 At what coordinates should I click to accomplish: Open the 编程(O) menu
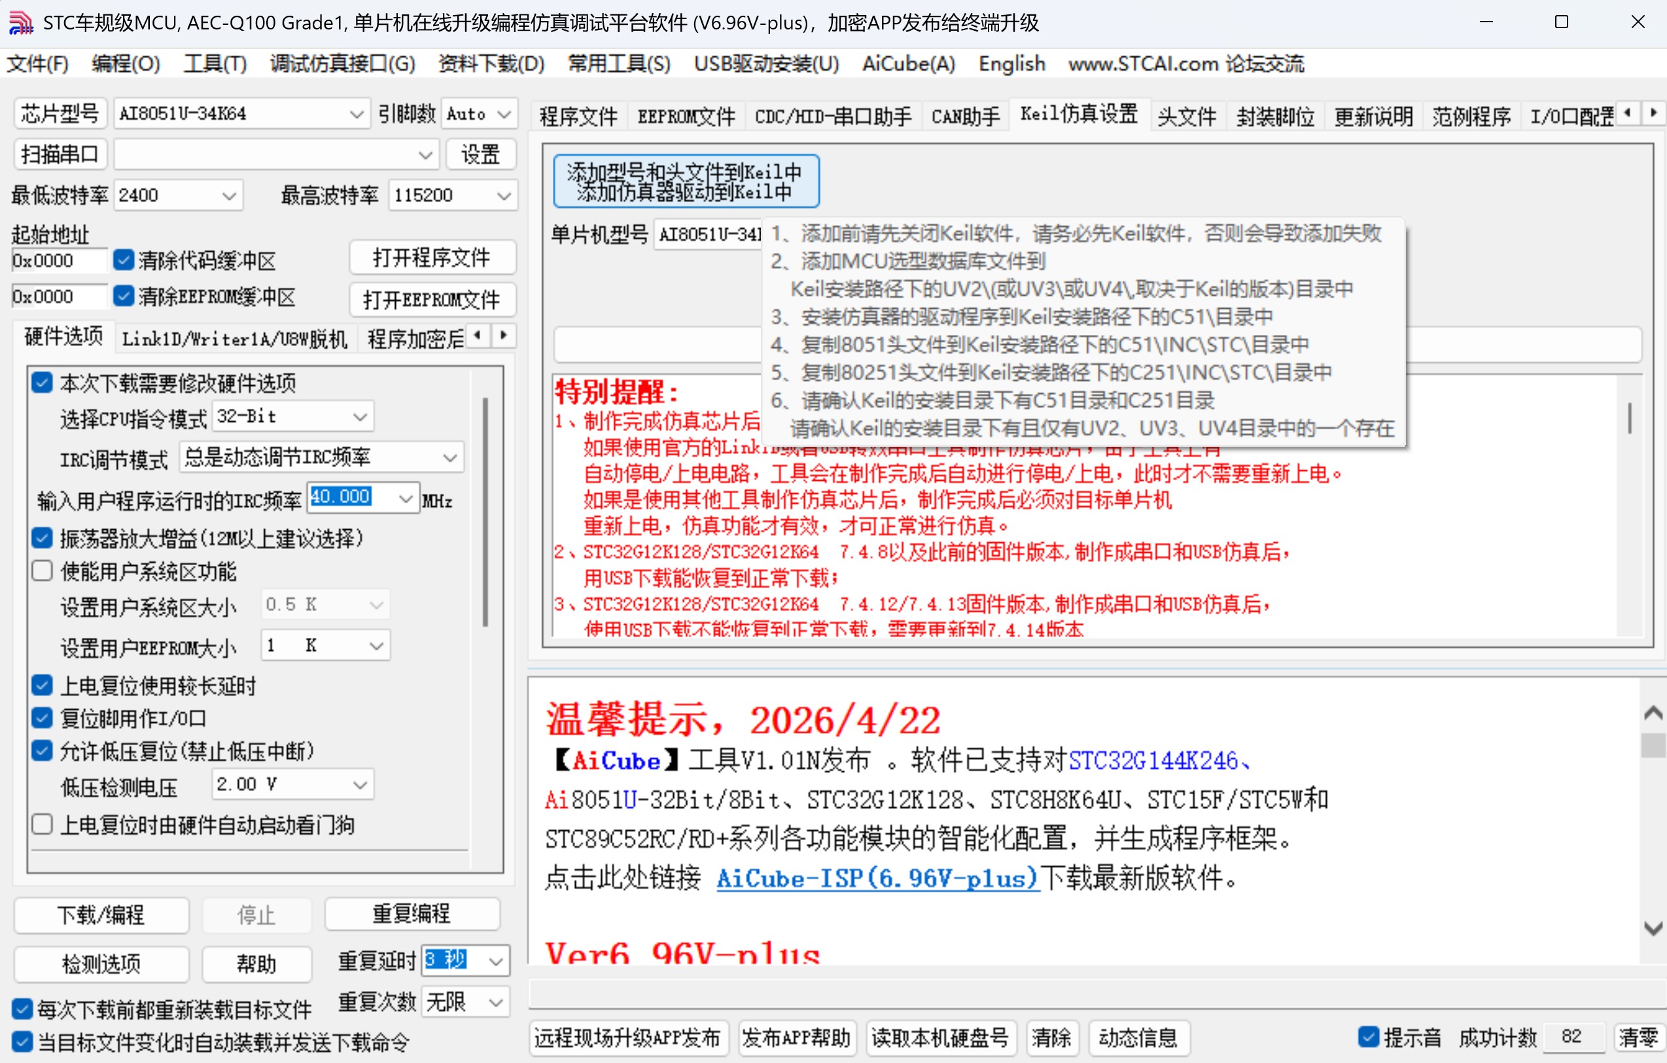pyautogui.click(x=126, y=63)
